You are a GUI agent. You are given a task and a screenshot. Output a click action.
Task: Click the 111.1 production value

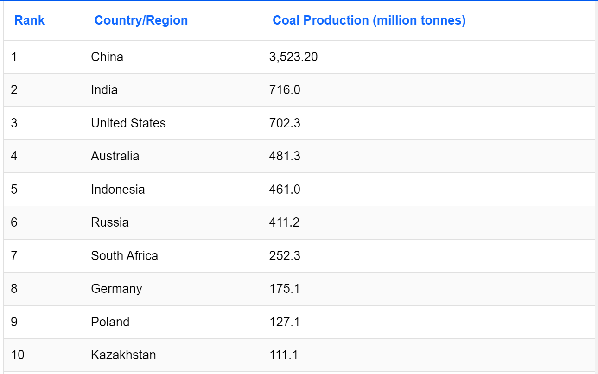click(x=284, y=355)
